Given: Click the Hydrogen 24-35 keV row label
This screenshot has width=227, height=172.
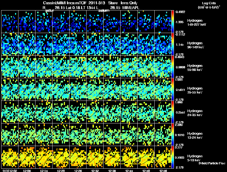Looking at the screenshot, I should click(x=195, y=113).
